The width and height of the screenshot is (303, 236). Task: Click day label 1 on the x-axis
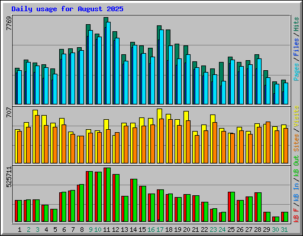(x=20, y=230)
